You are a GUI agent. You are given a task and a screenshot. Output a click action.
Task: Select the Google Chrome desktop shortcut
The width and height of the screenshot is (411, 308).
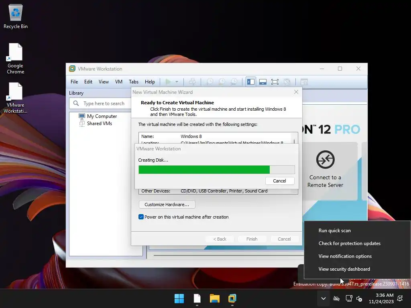click(x=16, y=59)
